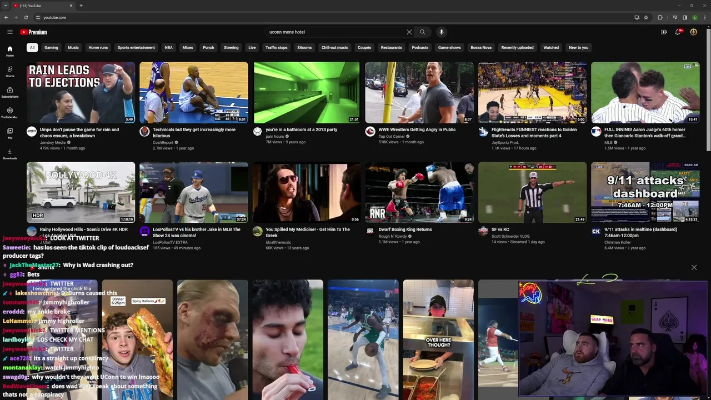Select the Restaurants filter chip
Viewport: 711px width, 400px height.
[391, 47]
